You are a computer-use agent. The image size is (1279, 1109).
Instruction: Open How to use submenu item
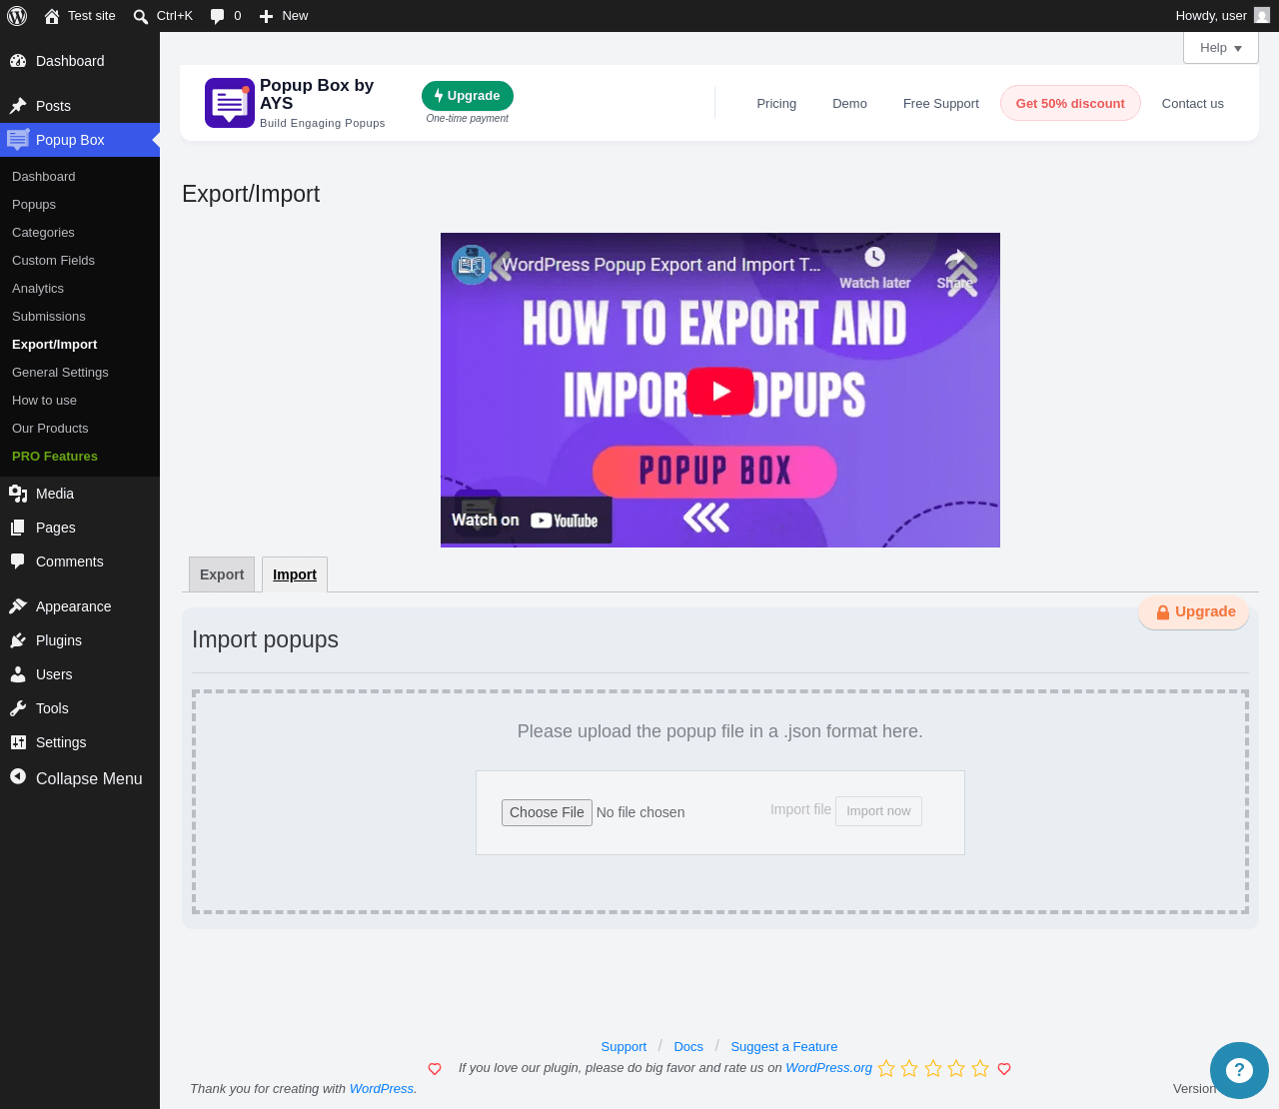pos(44,401)
